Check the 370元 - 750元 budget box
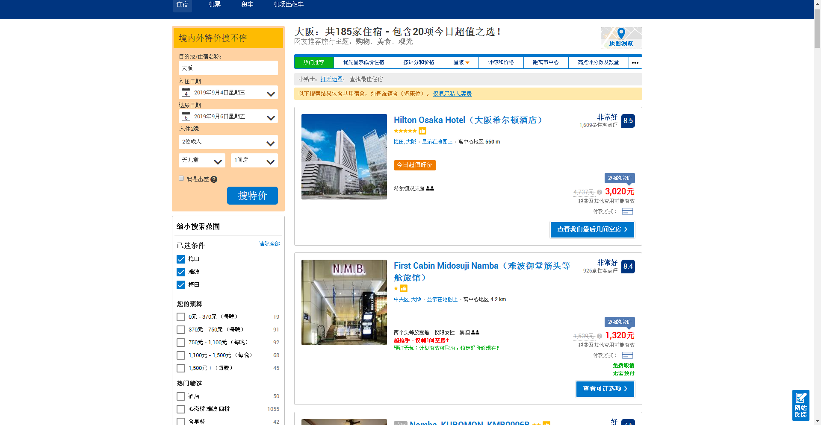Screen dimensions: 821x425 (x=181, y=330)
